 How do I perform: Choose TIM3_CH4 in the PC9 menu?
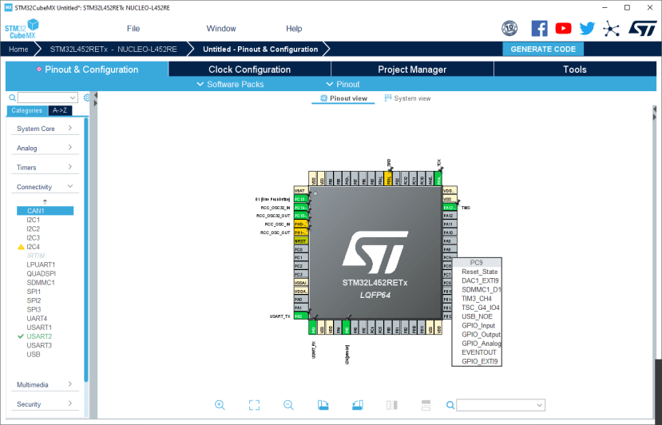click(x=476, y=299)
